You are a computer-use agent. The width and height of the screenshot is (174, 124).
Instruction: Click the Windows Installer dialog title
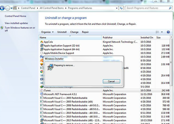click(54, 59)
